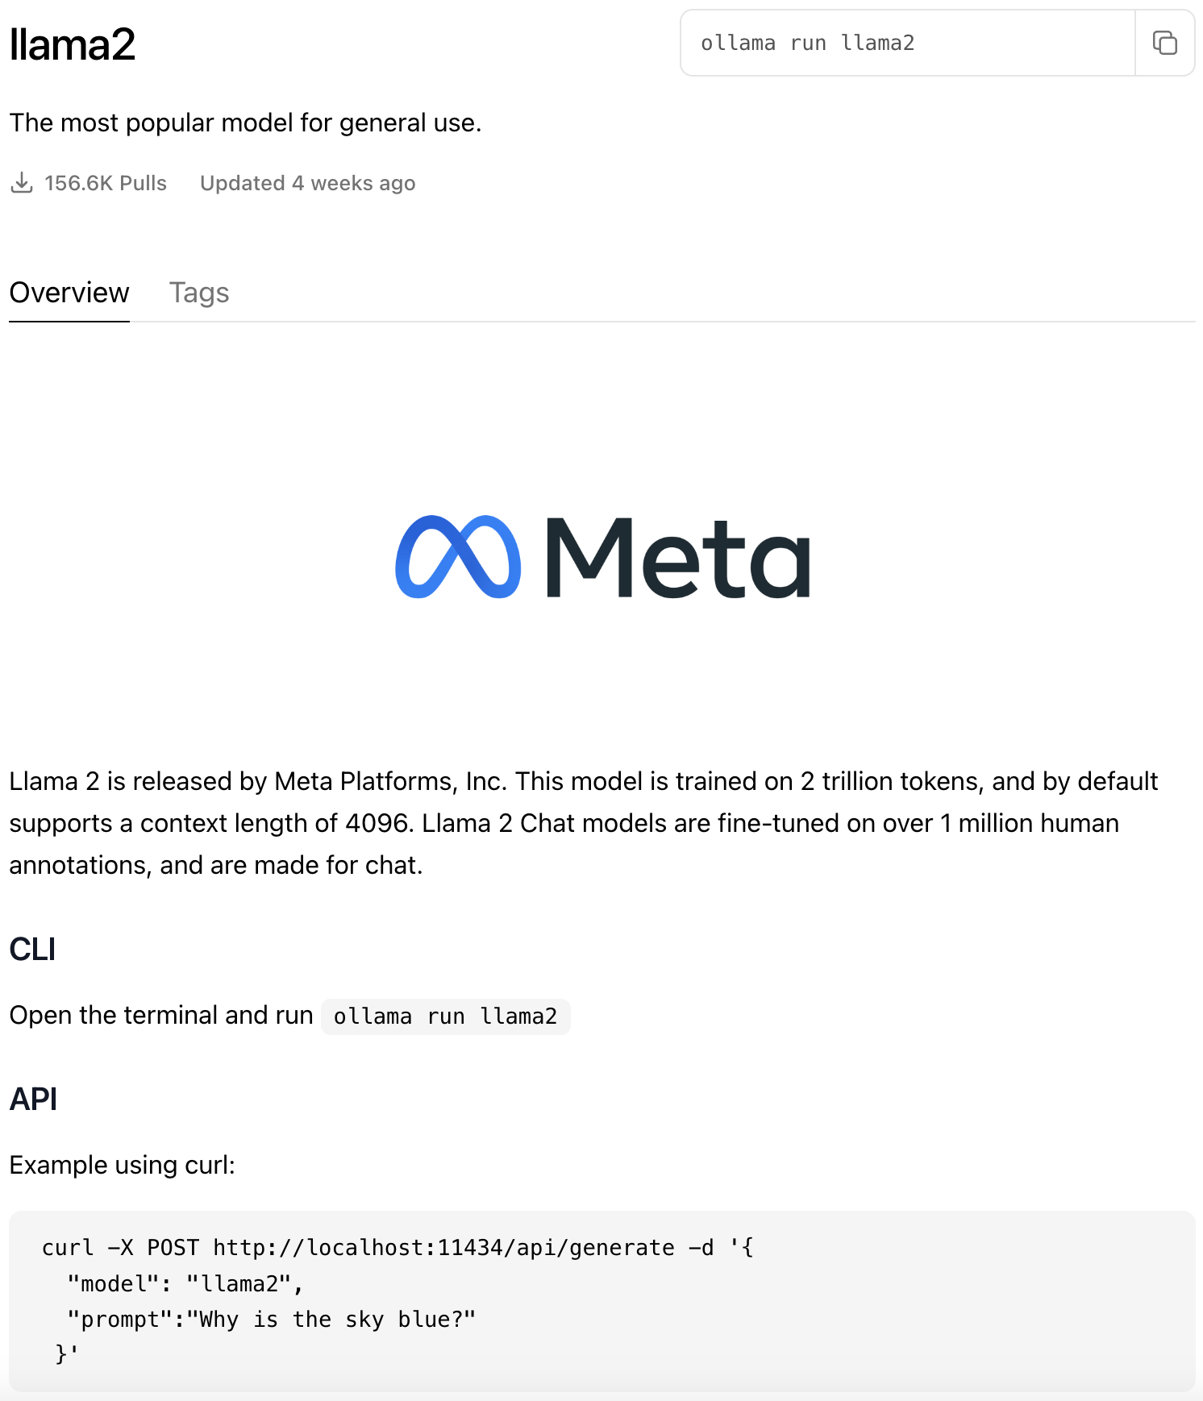Click the 'Example using curl:' text
This screenshot has width=1203, height=1401.
pyautogui.click(x=122, y=1165)
